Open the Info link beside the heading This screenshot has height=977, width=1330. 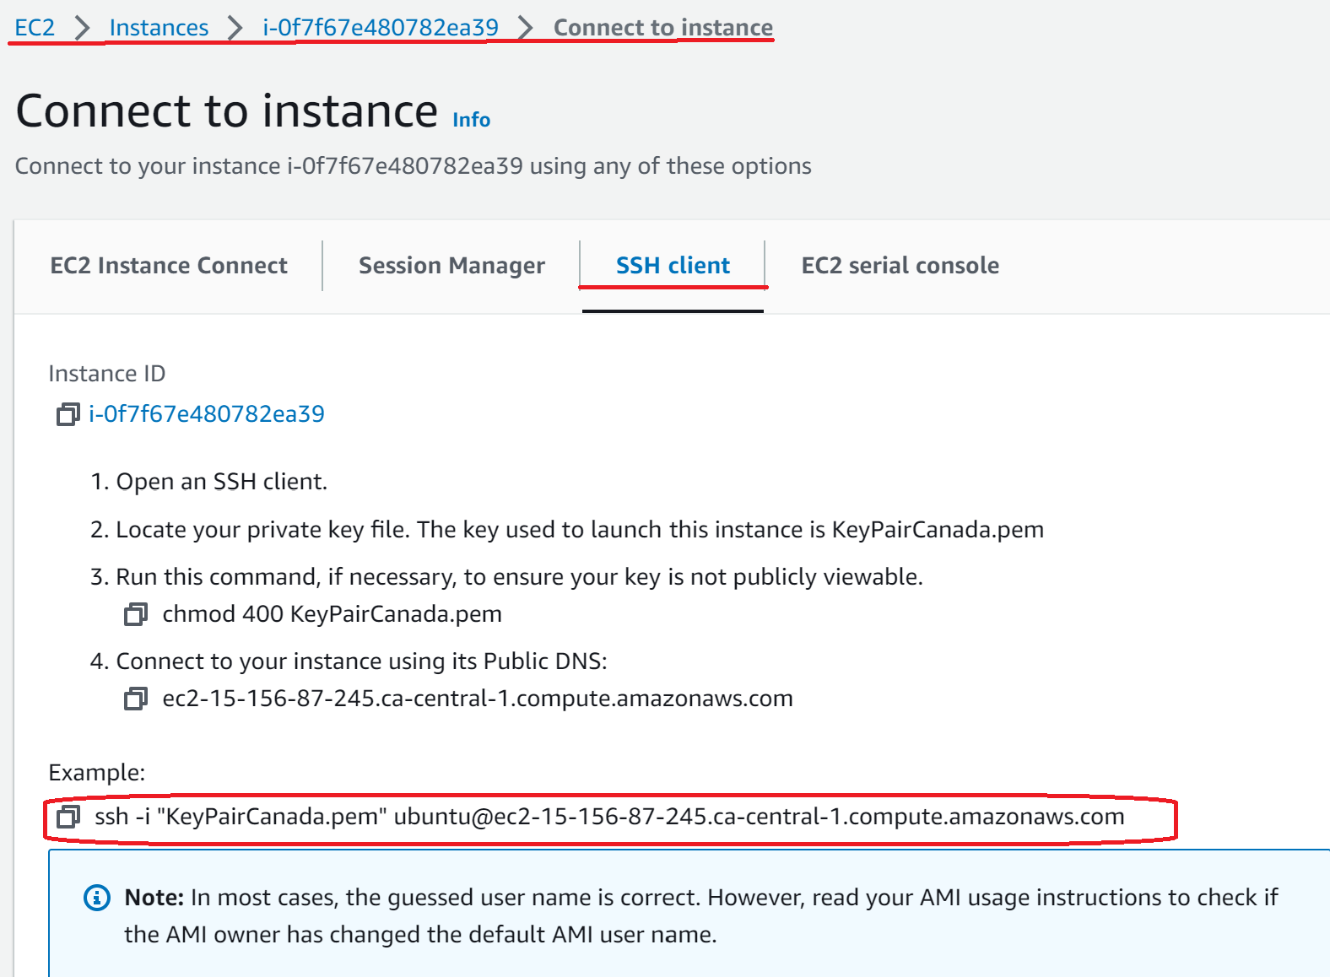(471, 120)
